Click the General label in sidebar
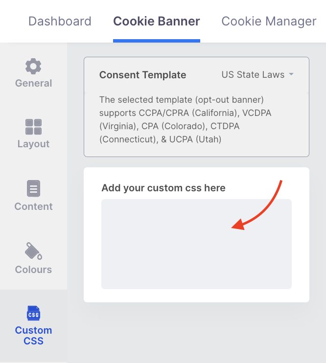 (x=33, y=83)
